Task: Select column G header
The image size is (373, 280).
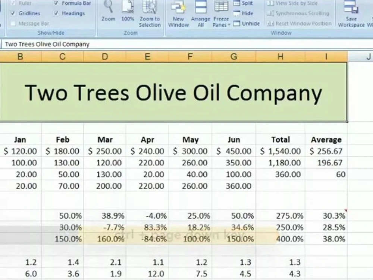Action: click(234, 57)
